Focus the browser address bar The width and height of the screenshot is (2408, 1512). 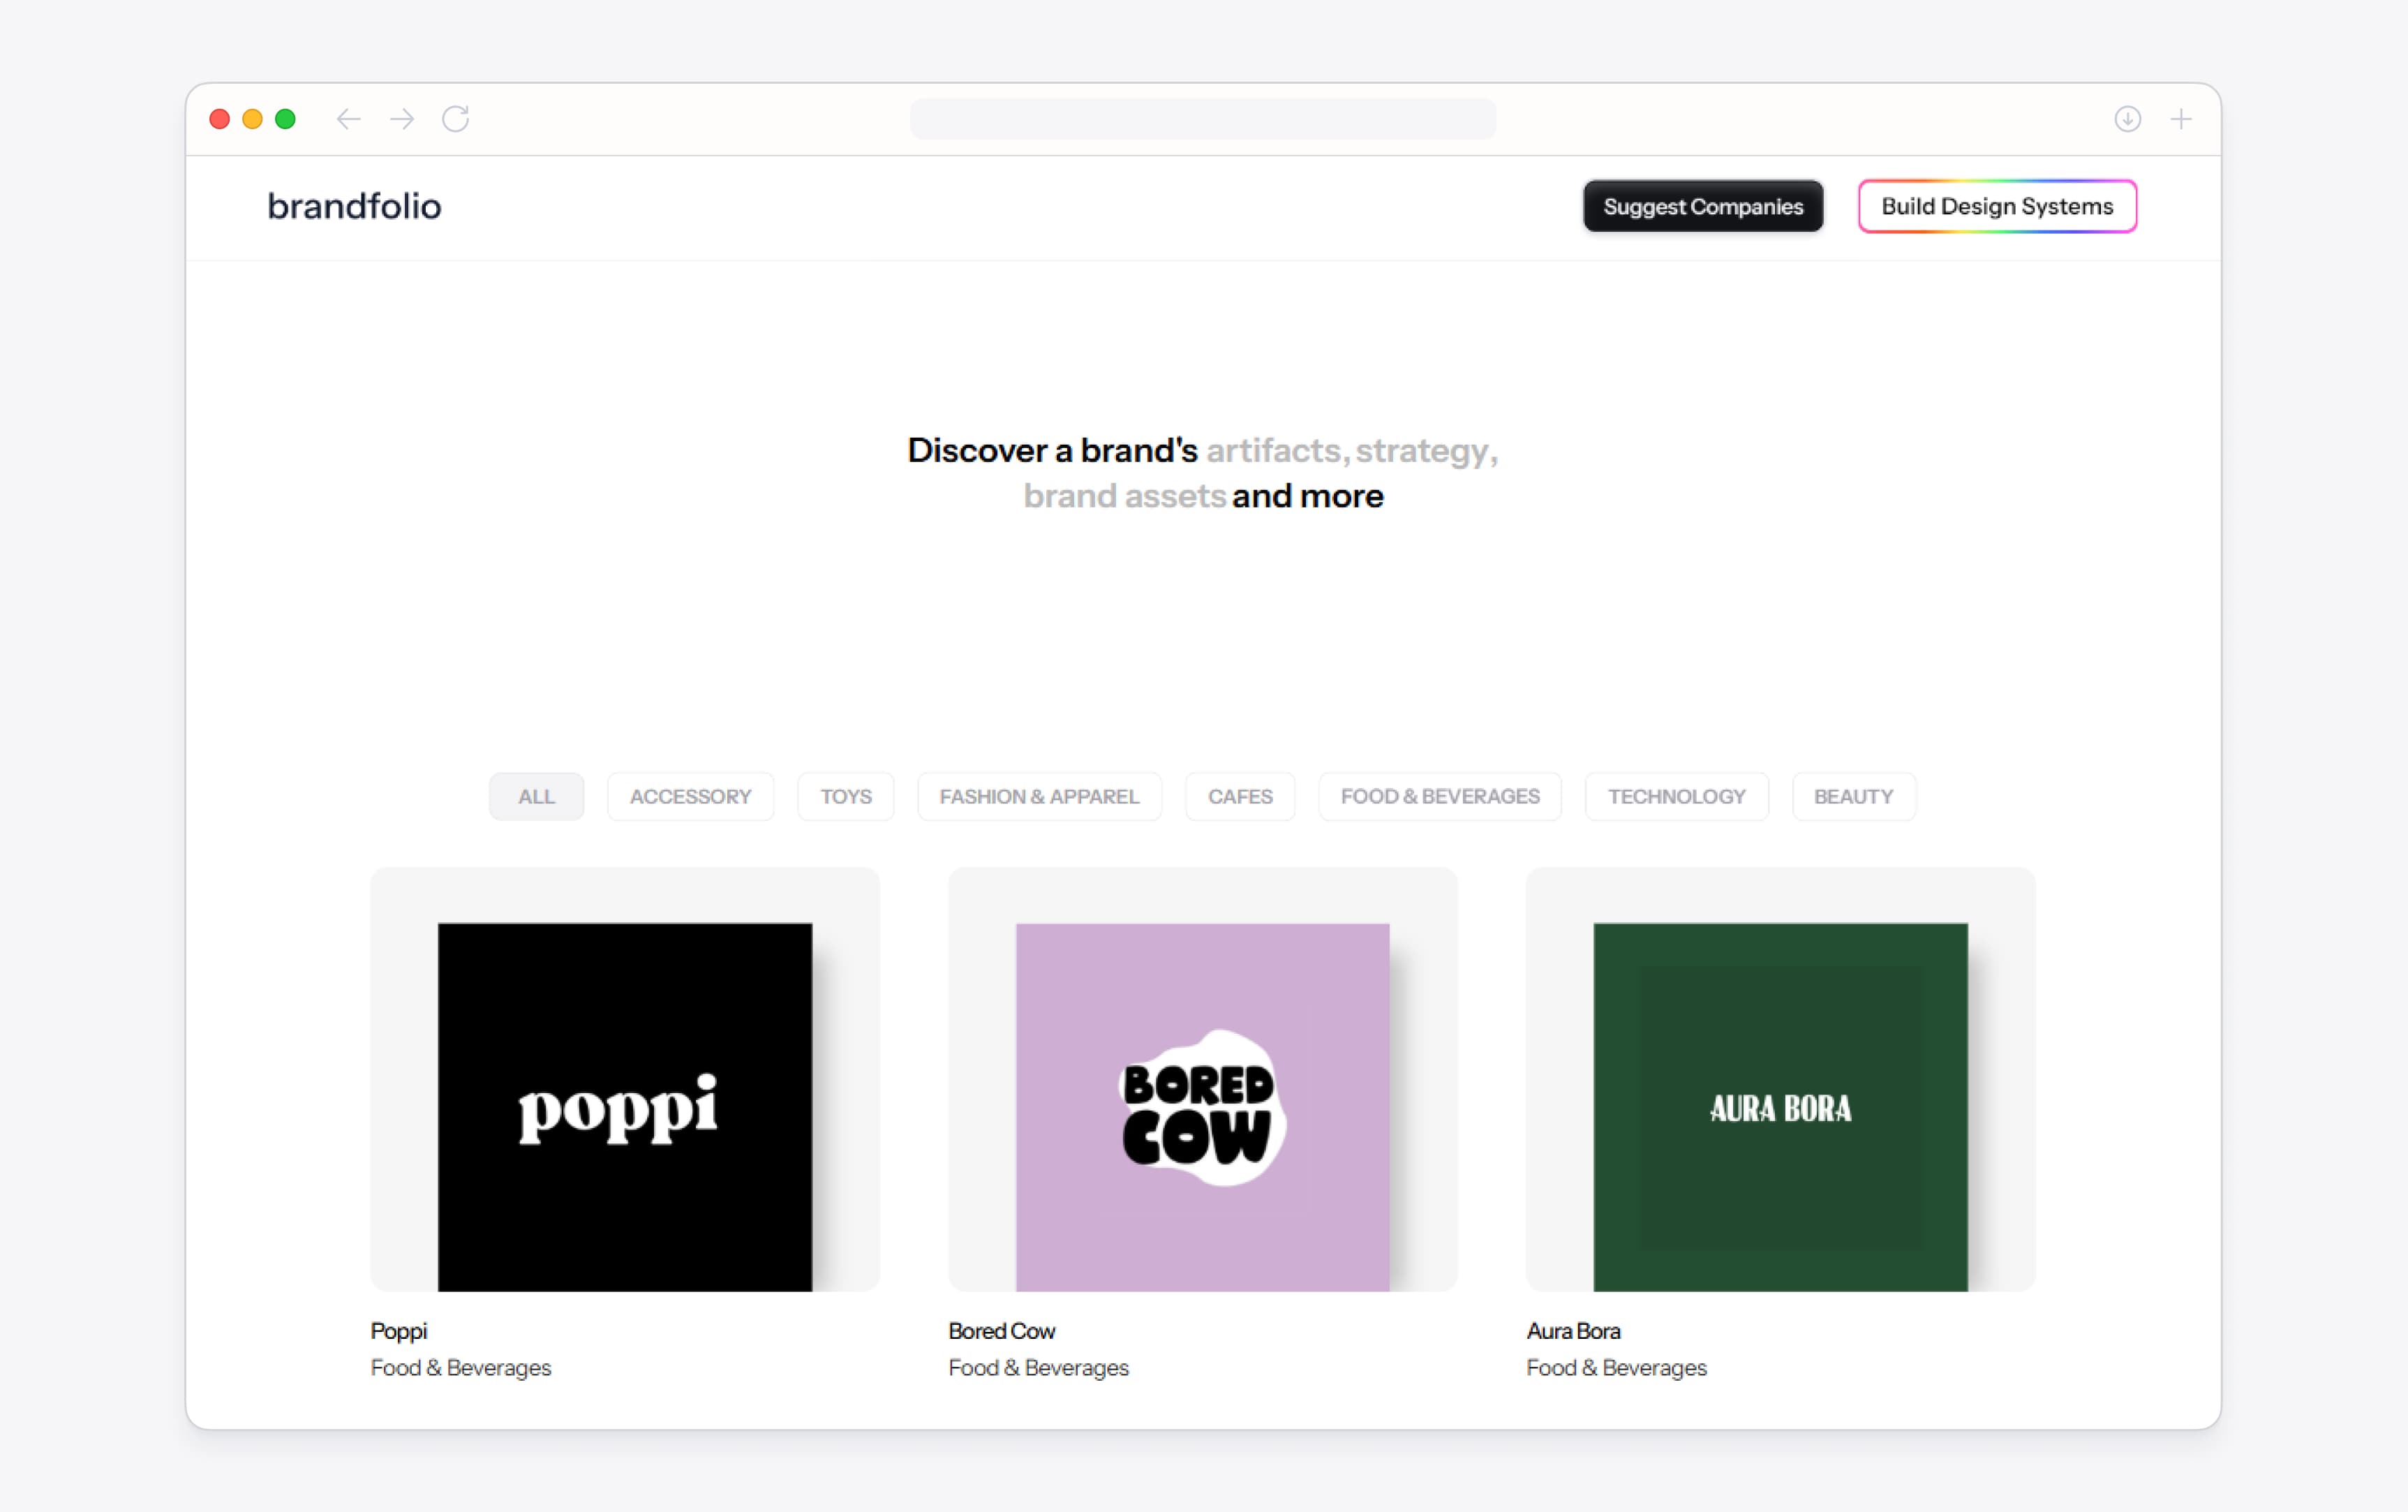[1203, 119]
